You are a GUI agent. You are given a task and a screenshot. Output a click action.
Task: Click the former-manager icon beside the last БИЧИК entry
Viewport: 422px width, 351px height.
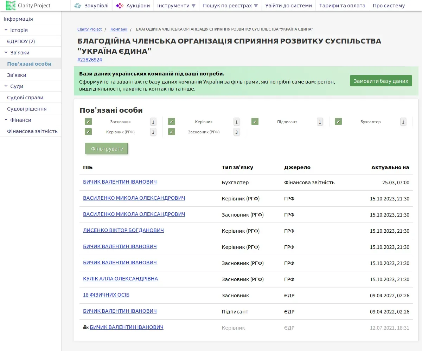(x=85, y=327)
